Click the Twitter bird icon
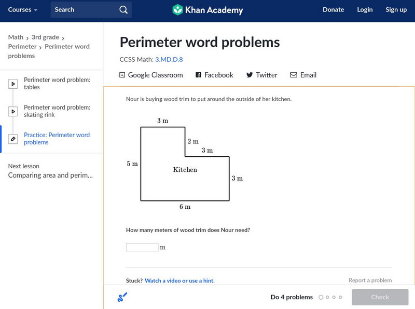Viewport: 415px width, 309px height. click(x=250, y=75)
